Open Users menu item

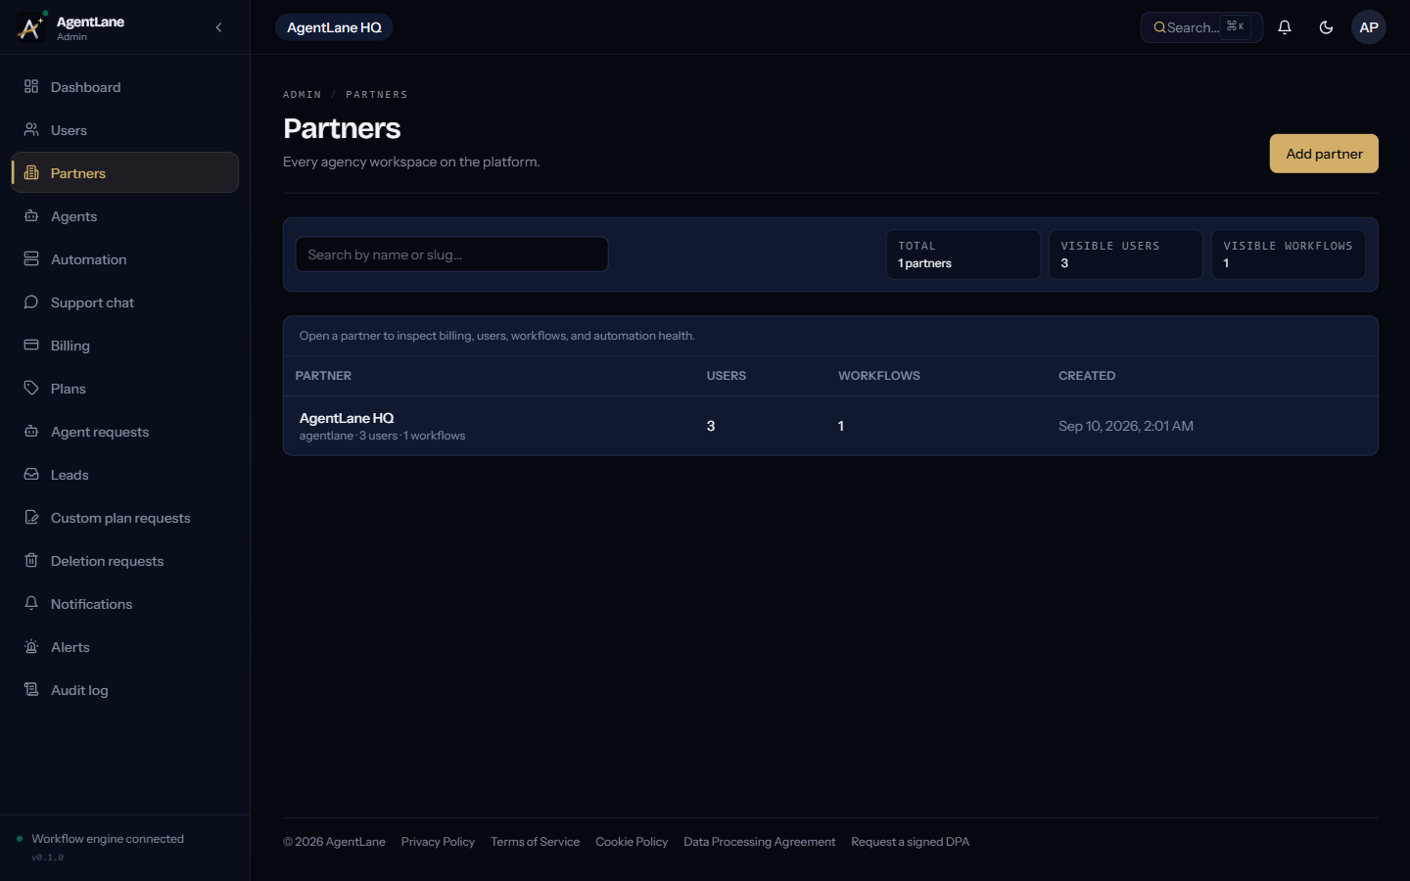[125, 130]
